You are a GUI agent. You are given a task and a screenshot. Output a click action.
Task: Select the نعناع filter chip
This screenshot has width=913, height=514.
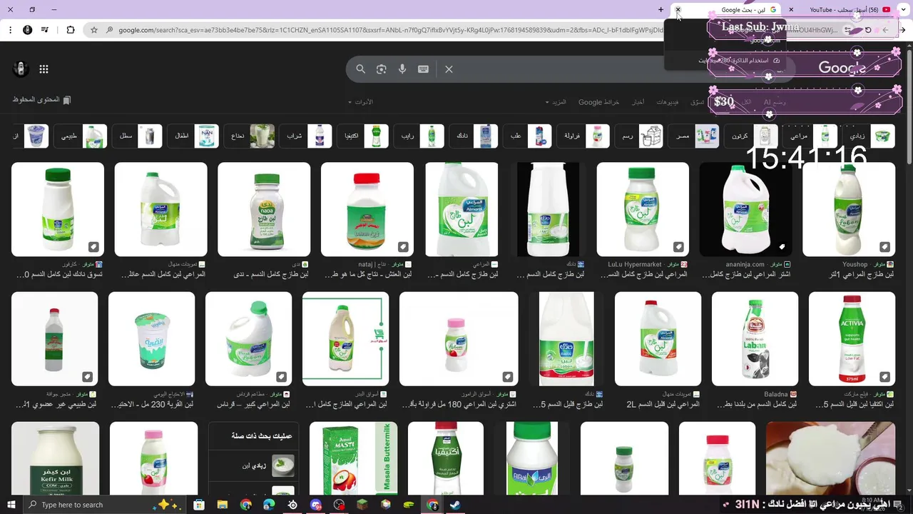248,136
